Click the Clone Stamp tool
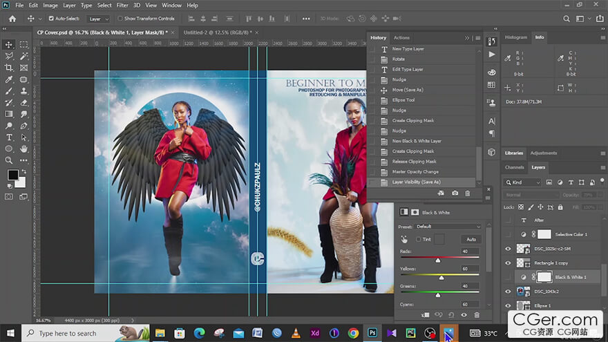 [24, 91]
